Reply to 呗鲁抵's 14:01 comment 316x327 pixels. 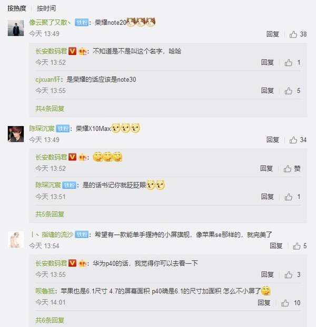click(264, 303)
